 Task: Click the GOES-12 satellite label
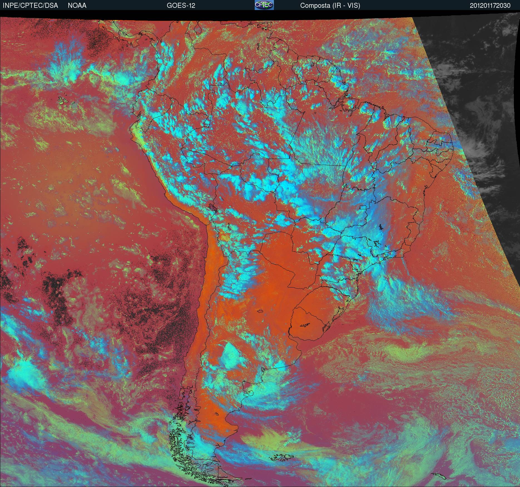(x=181, y=6)
